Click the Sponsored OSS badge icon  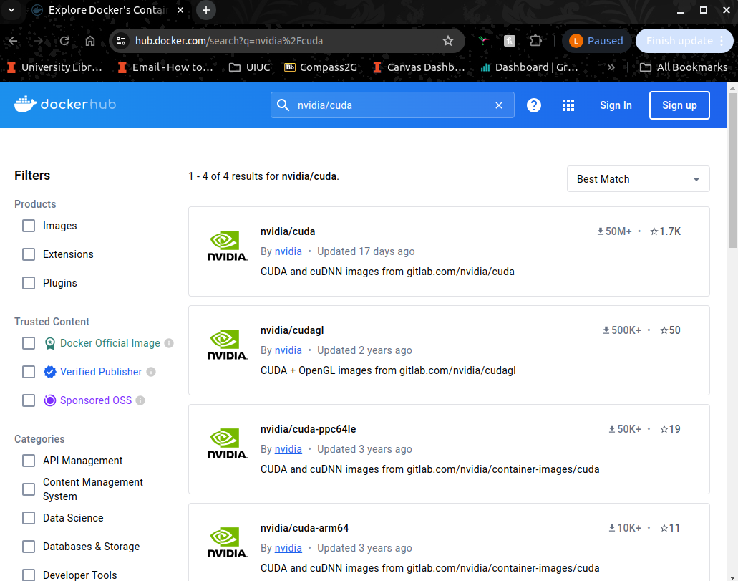pyautogui.click(x=50, y=400)
